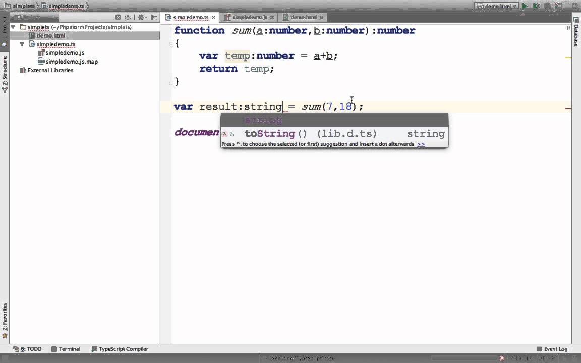The width and height of the screenshot is (581, 363).
Task: Select simpledemo.js in the project tree
Action: (65, 52)
